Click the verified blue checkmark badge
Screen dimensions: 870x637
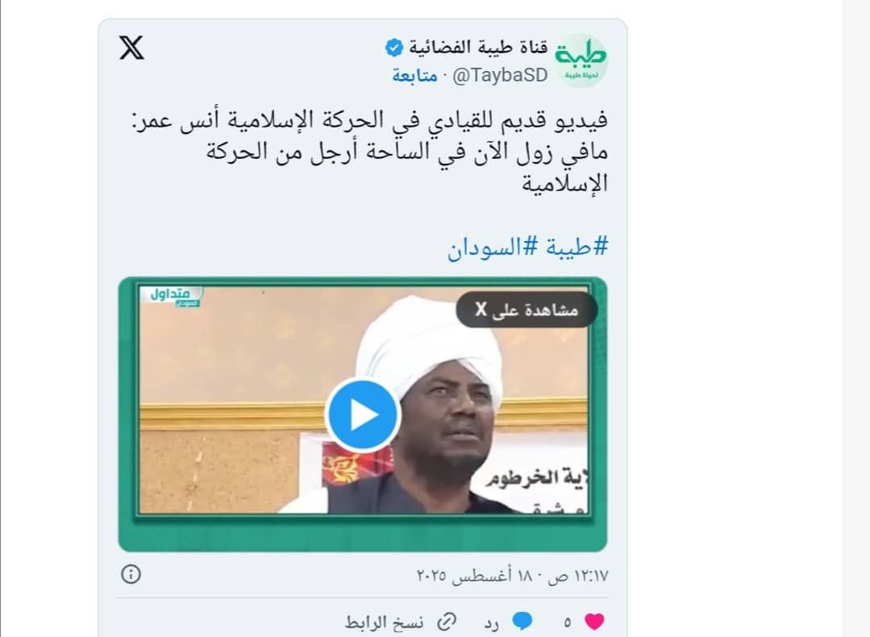coord(394,48)
